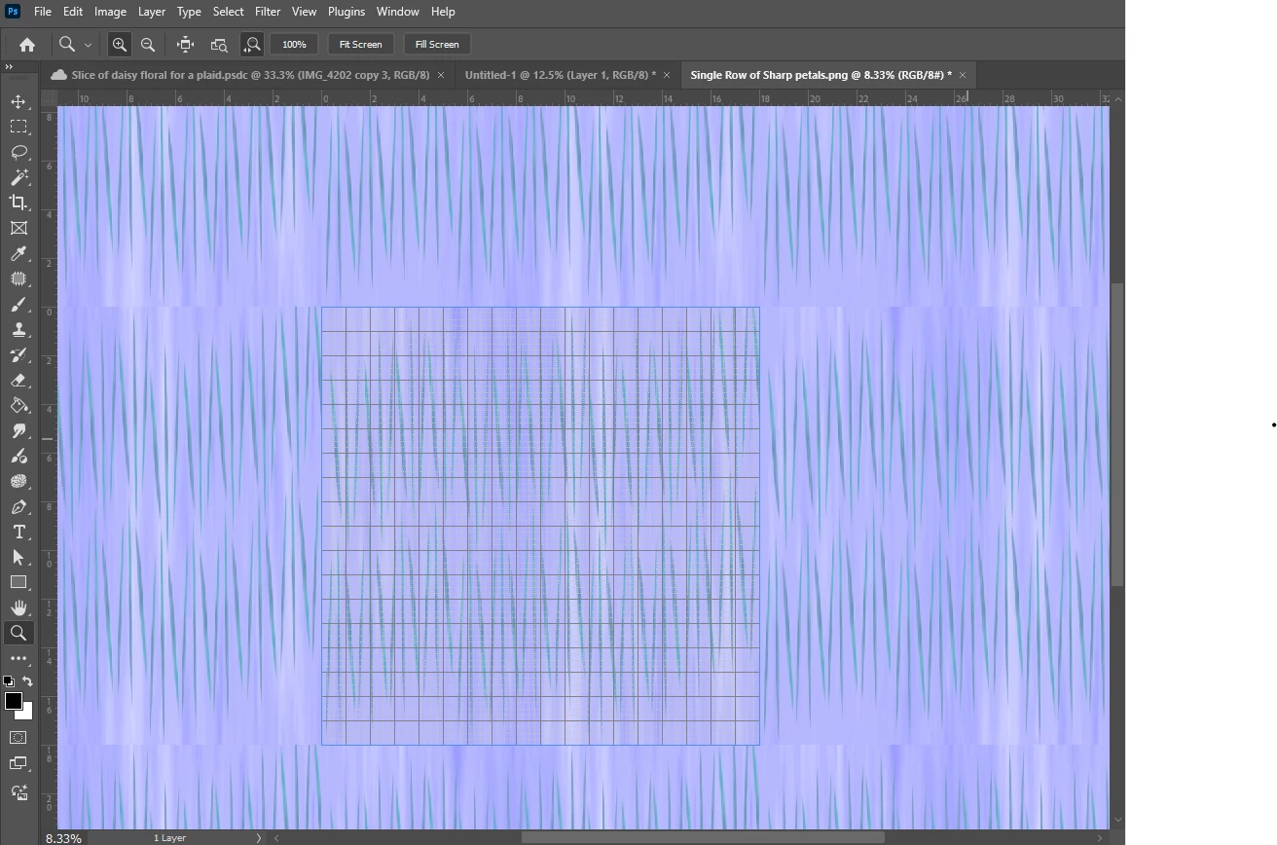Open the Plugins menu
The height and width of the screenshot is (845, 1277).
click(x=347, y=12)
